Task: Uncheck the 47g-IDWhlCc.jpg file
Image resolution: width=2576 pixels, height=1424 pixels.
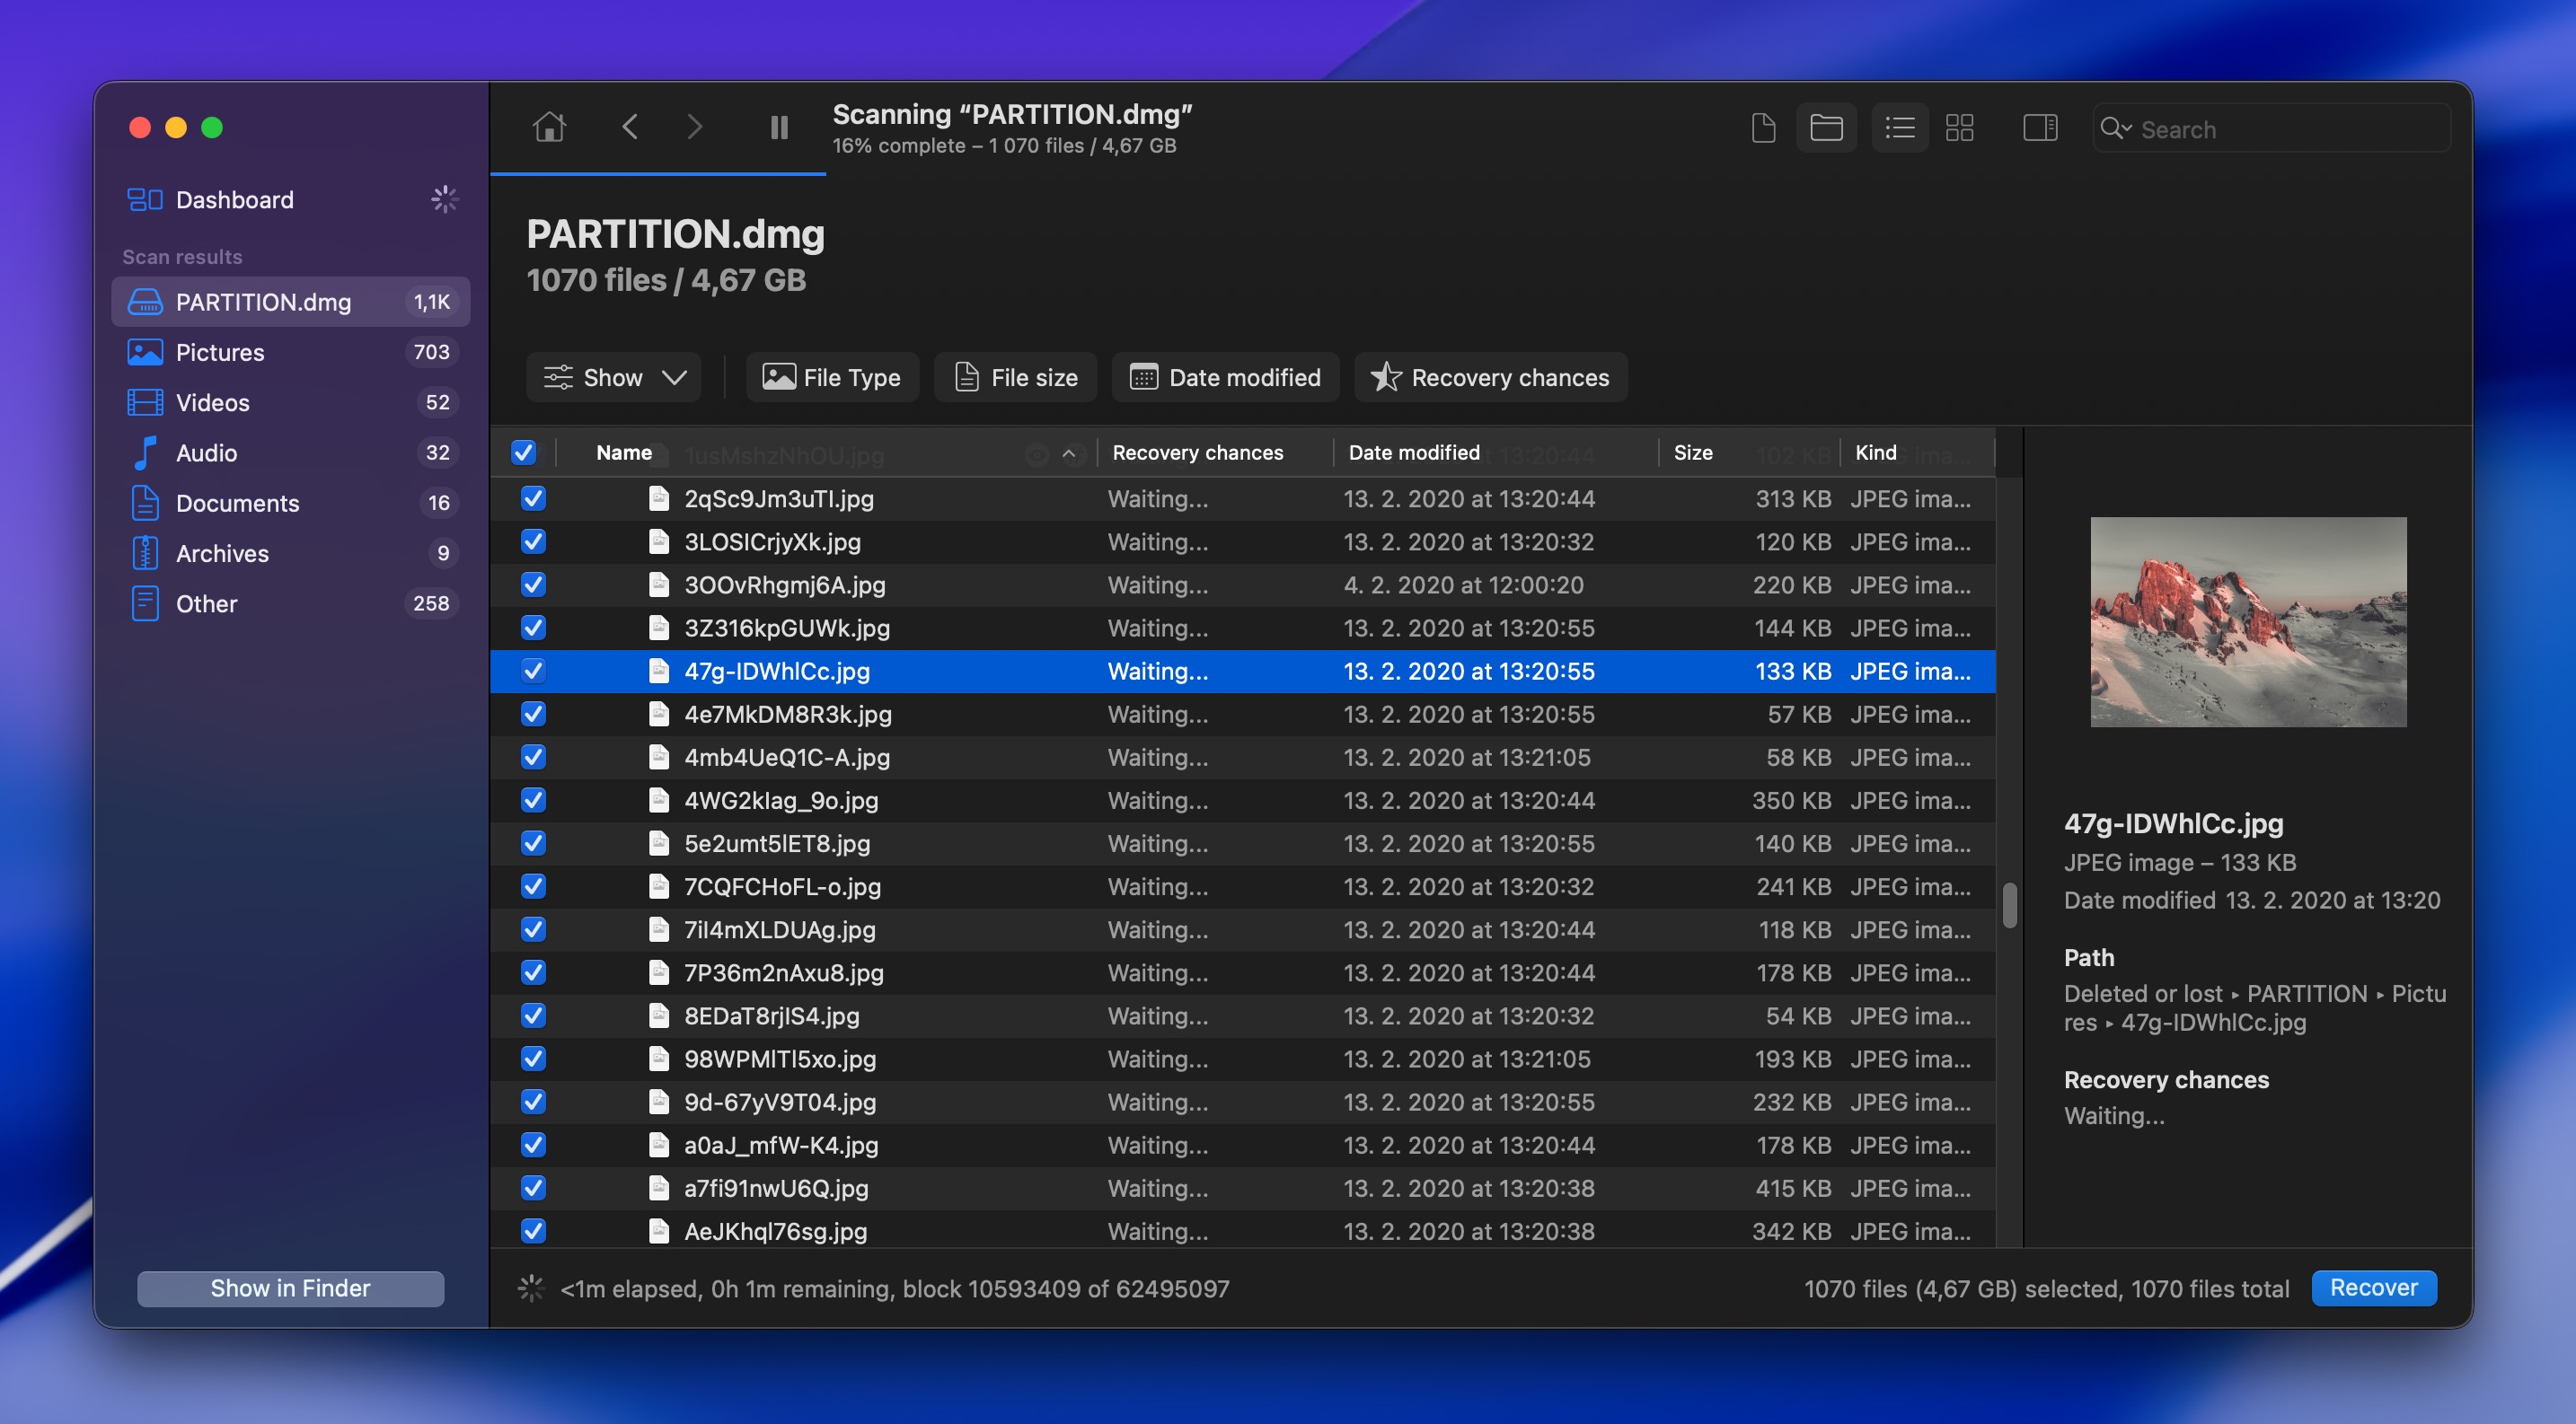Action: coord(534,672)
